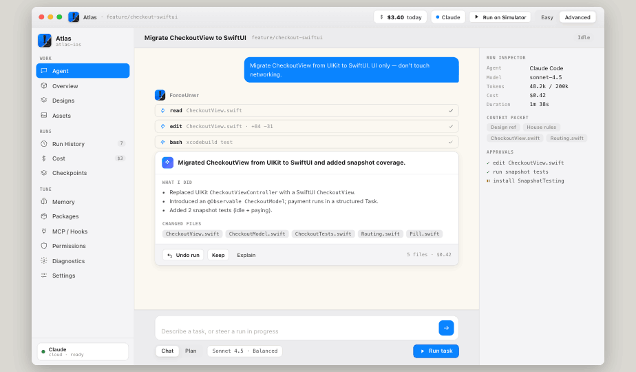Open the Claude provider selector in title bar
The image size is (636, 372).
tap(448, 17)
